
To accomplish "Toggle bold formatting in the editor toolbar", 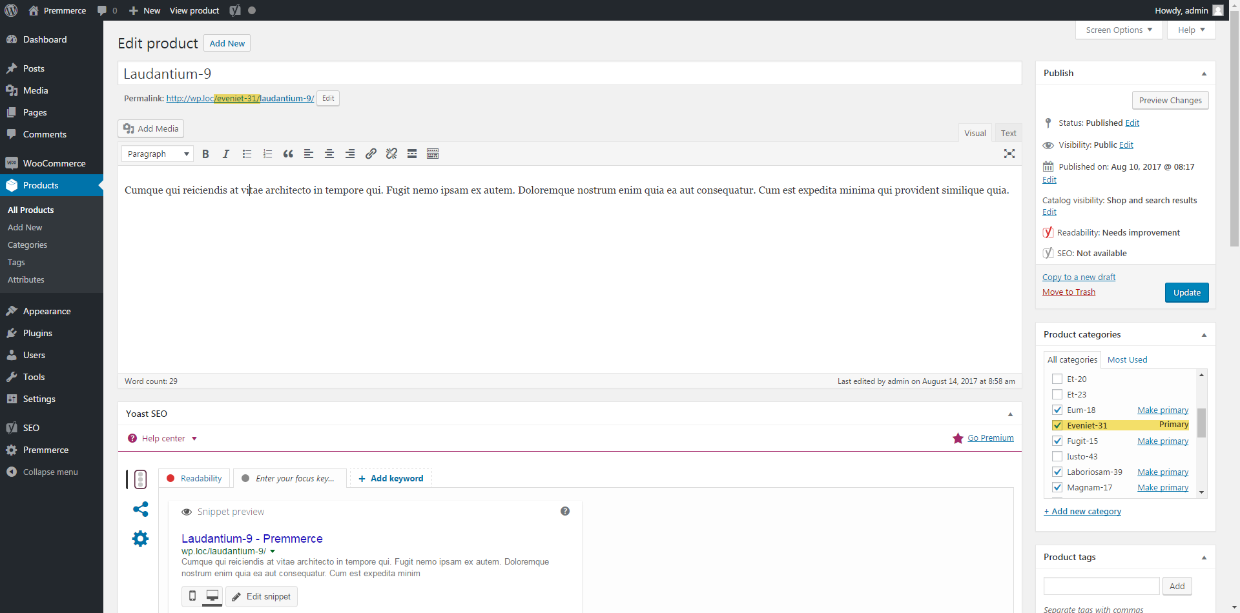I will (205, 154).
